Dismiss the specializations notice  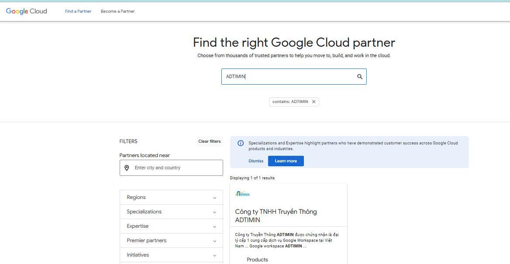pyautogui.click(x=256, y=161)
